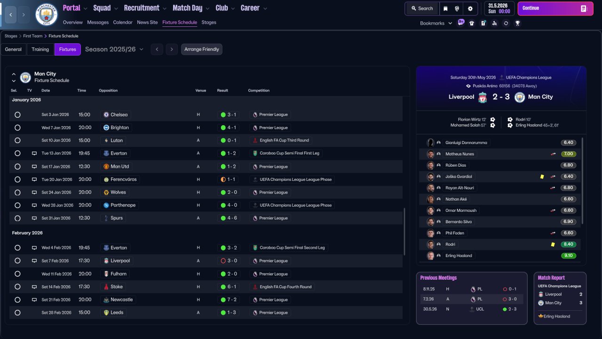
Task: Open the News Site sub-tab
Action: (x=147, y=22)
